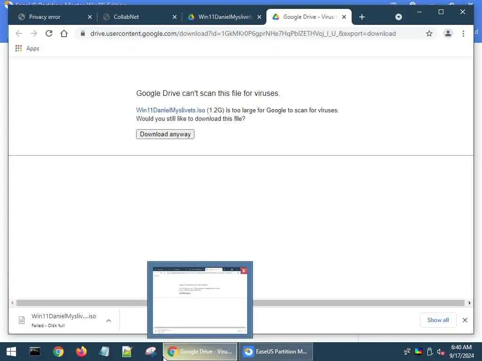Open a new tab with the plus button

(x=362, y=17)
